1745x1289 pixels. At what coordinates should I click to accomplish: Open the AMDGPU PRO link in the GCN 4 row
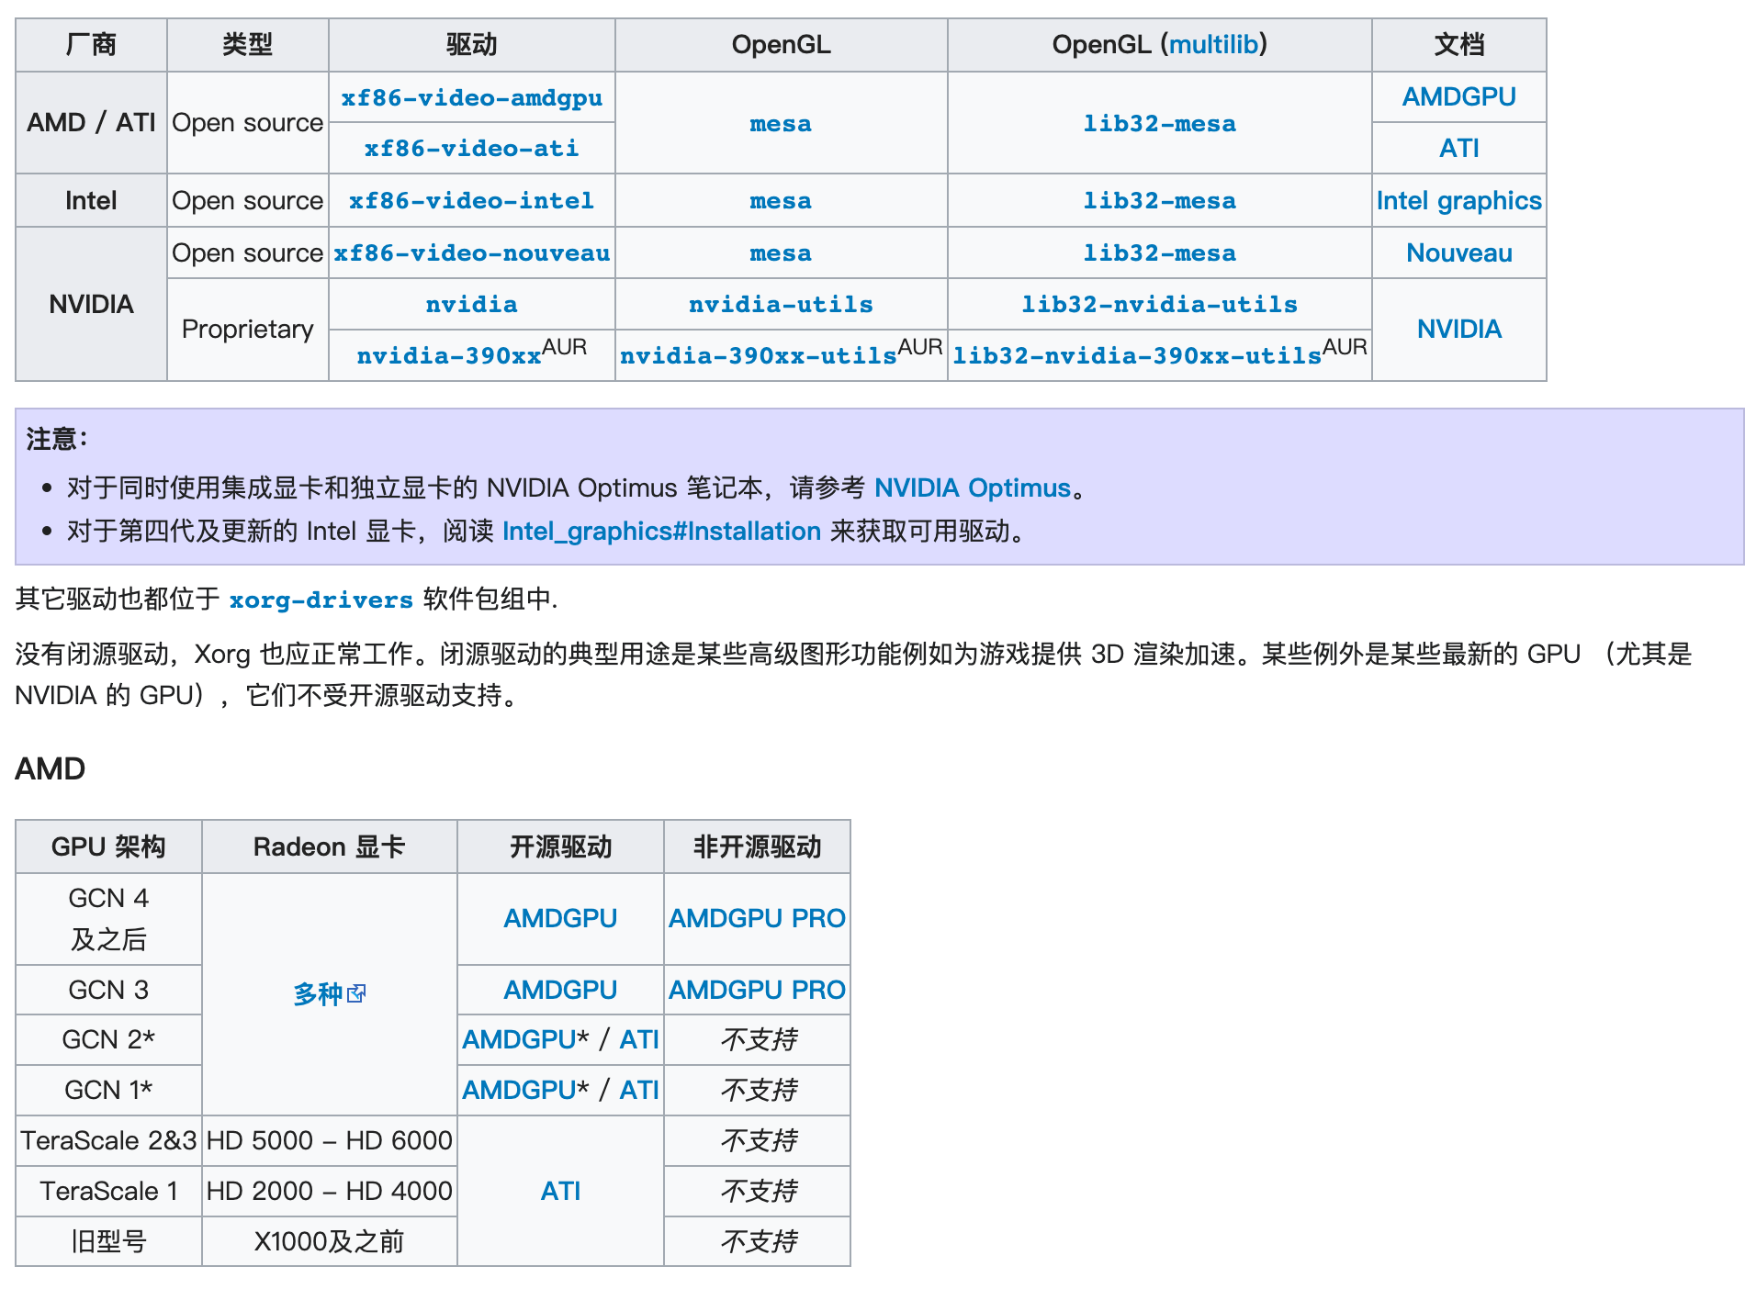pyautogui.click(x=757, y=918)
